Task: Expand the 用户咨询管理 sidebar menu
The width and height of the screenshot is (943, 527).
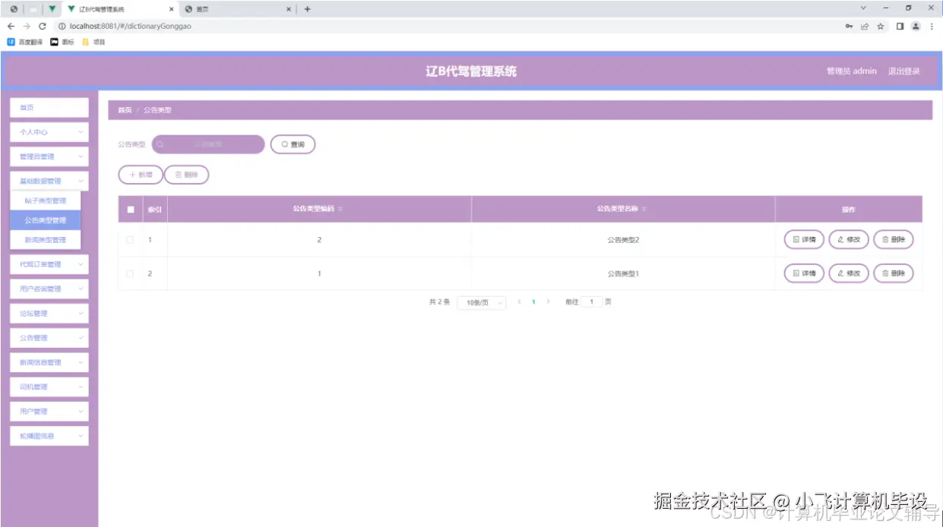Action: tap(49, 289)
